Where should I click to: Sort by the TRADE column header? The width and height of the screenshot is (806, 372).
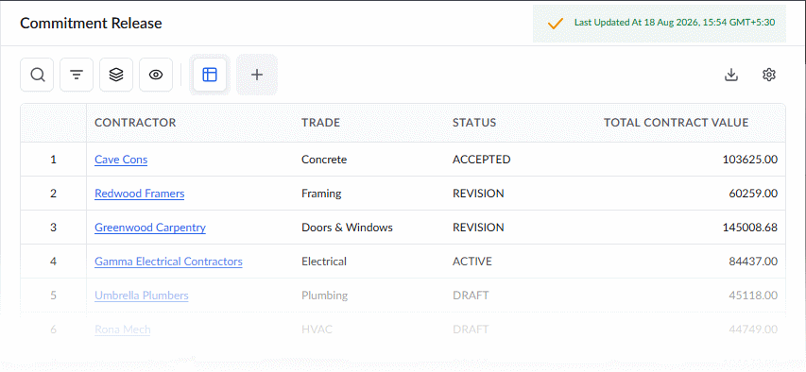[x=320, y=123]
